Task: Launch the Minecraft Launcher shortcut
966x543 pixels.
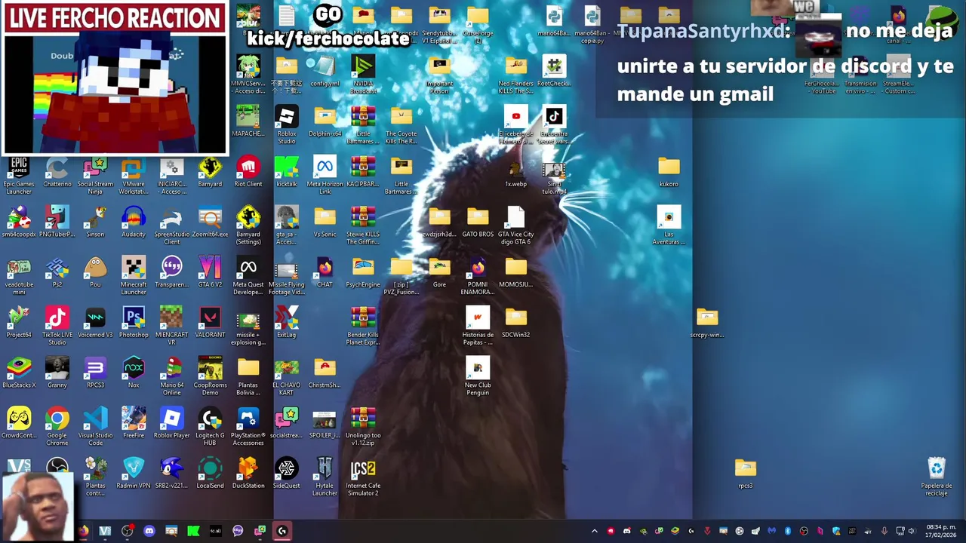Action: 134,275
